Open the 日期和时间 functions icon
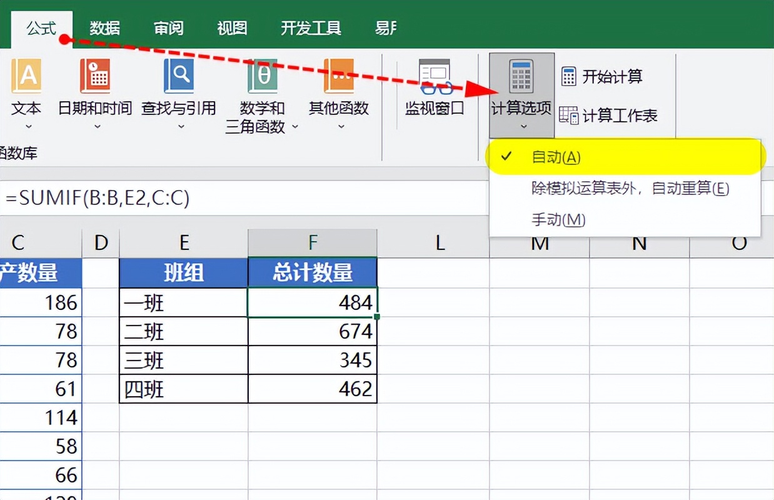This screenshot has height=500, width=774. tap(95, 76)
